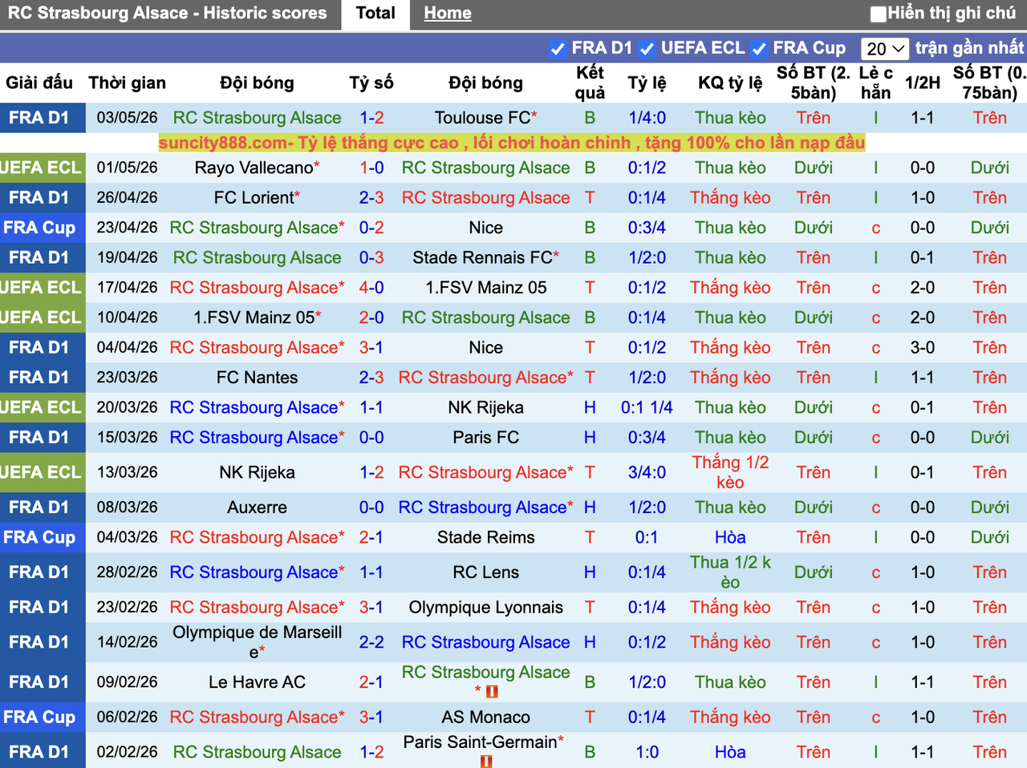
Task: Click AS Monaco team name
Action: click(x=486, y=717)
